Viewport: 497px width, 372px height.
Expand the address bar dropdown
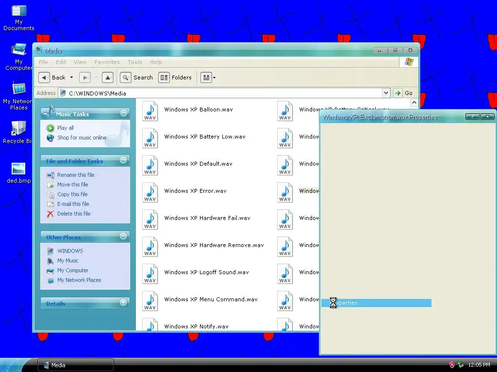(386, 93)
